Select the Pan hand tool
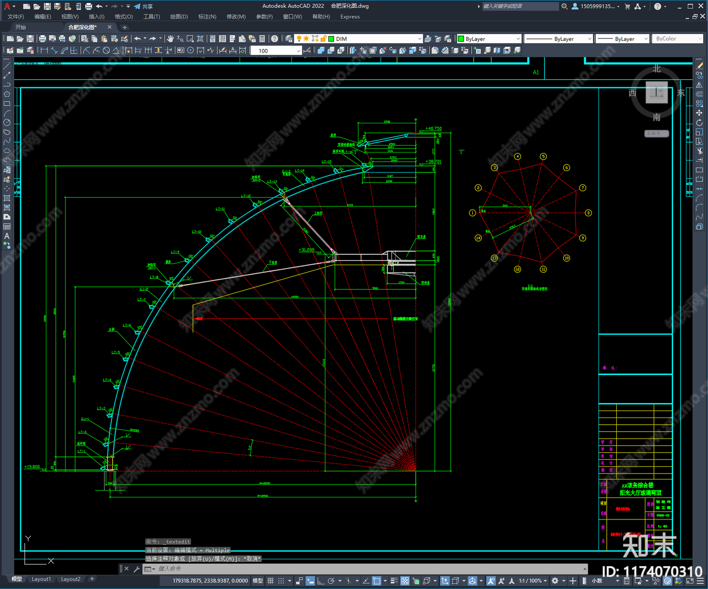708x589 pixels. [x=170, y=39]
